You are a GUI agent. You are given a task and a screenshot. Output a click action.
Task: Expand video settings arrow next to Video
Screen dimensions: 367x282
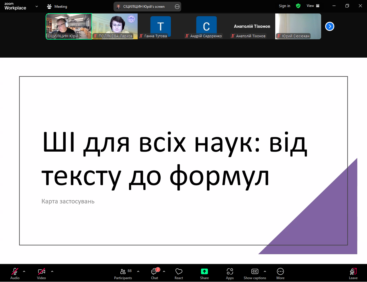pos(52,271)
